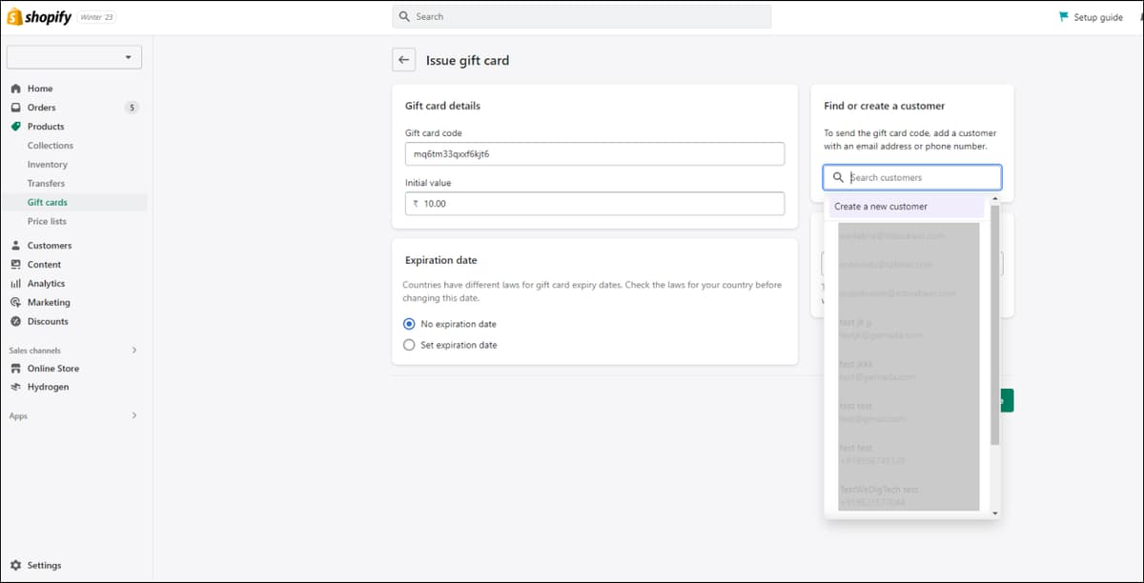The width and height of the screenshot is (1144, 583).
Task: Open the Customers page
Action: tap(50, 246)
